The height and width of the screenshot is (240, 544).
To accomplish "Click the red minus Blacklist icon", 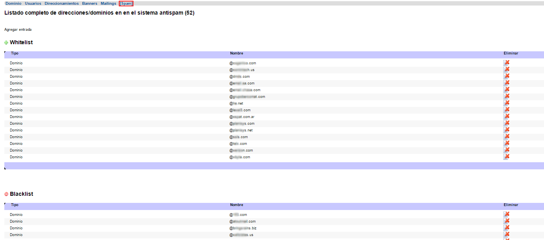I will click(x=6, y=194).
